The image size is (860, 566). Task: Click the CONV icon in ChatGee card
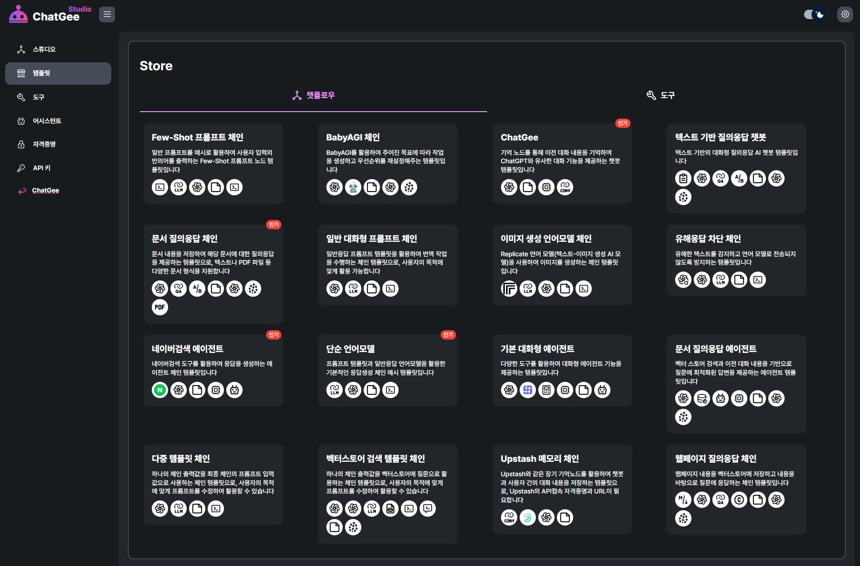point(565,187)
